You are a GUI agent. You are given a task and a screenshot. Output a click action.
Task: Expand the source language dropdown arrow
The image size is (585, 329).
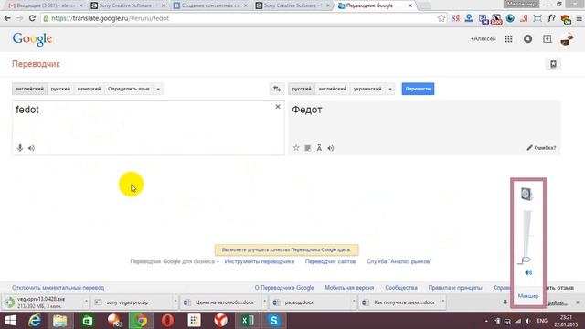[x=158, y=89]
